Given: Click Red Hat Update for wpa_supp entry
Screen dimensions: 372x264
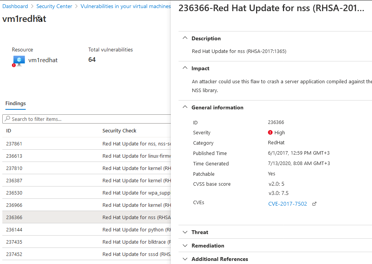Looking at the screenshot, I should pyautogui.click(x=136, y=193).
